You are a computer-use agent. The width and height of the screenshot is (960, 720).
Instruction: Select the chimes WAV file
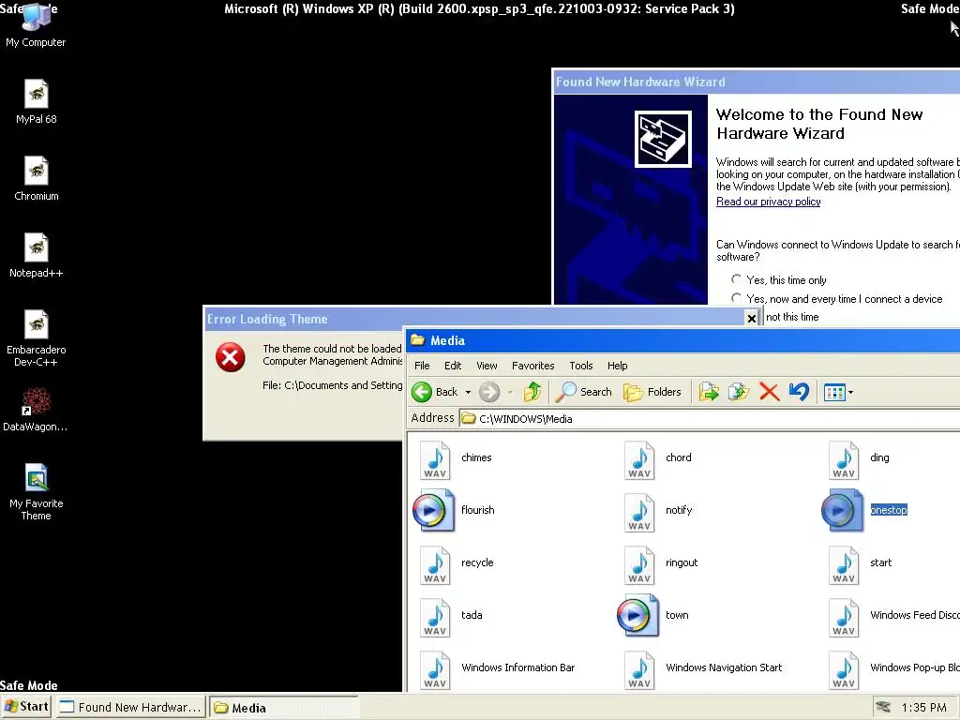click(x=457, y=459)
